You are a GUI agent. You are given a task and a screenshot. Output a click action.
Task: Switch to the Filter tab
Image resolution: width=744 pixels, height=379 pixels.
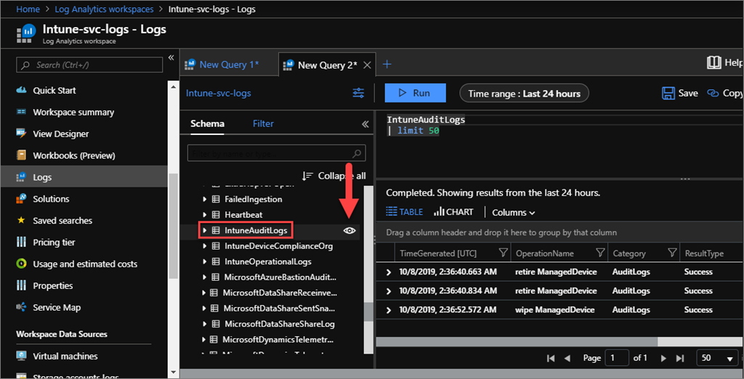pyautogui.click(x=263, y=124)
